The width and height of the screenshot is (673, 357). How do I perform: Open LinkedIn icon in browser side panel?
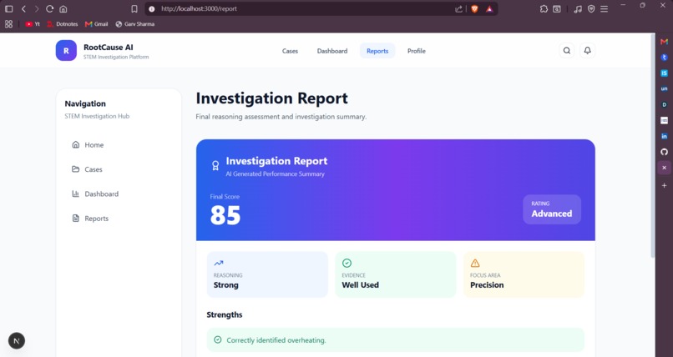(x=664, y=136)
